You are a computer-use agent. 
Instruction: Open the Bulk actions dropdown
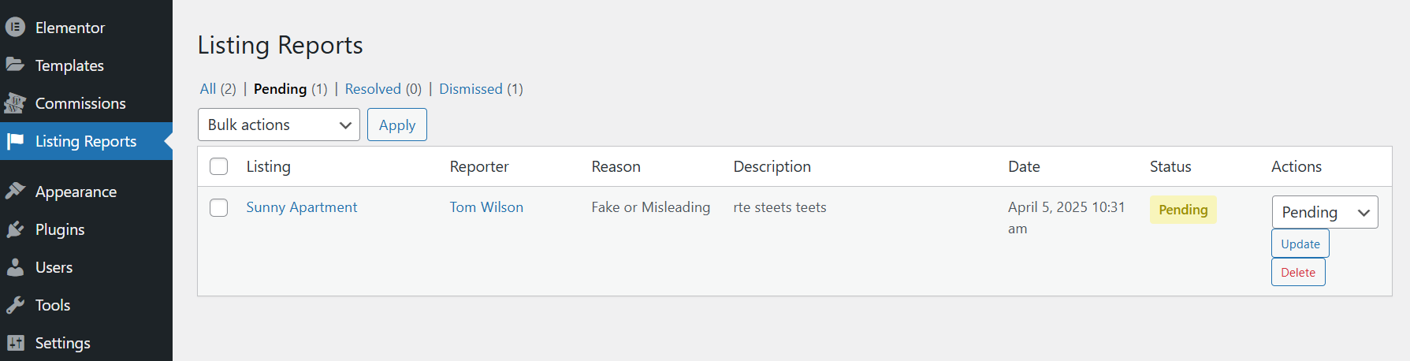(278, 125)
